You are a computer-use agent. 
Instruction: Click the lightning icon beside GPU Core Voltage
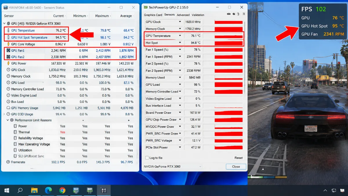[8, 44]
